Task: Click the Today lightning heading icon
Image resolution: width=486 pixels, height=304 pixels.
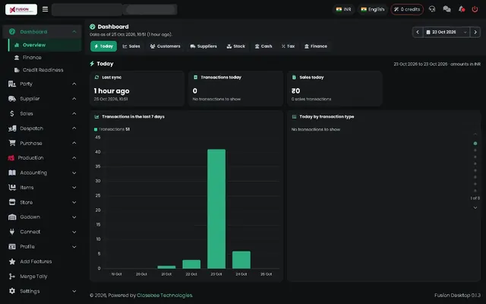Action: pyautogui.click(x=92, y=64)
